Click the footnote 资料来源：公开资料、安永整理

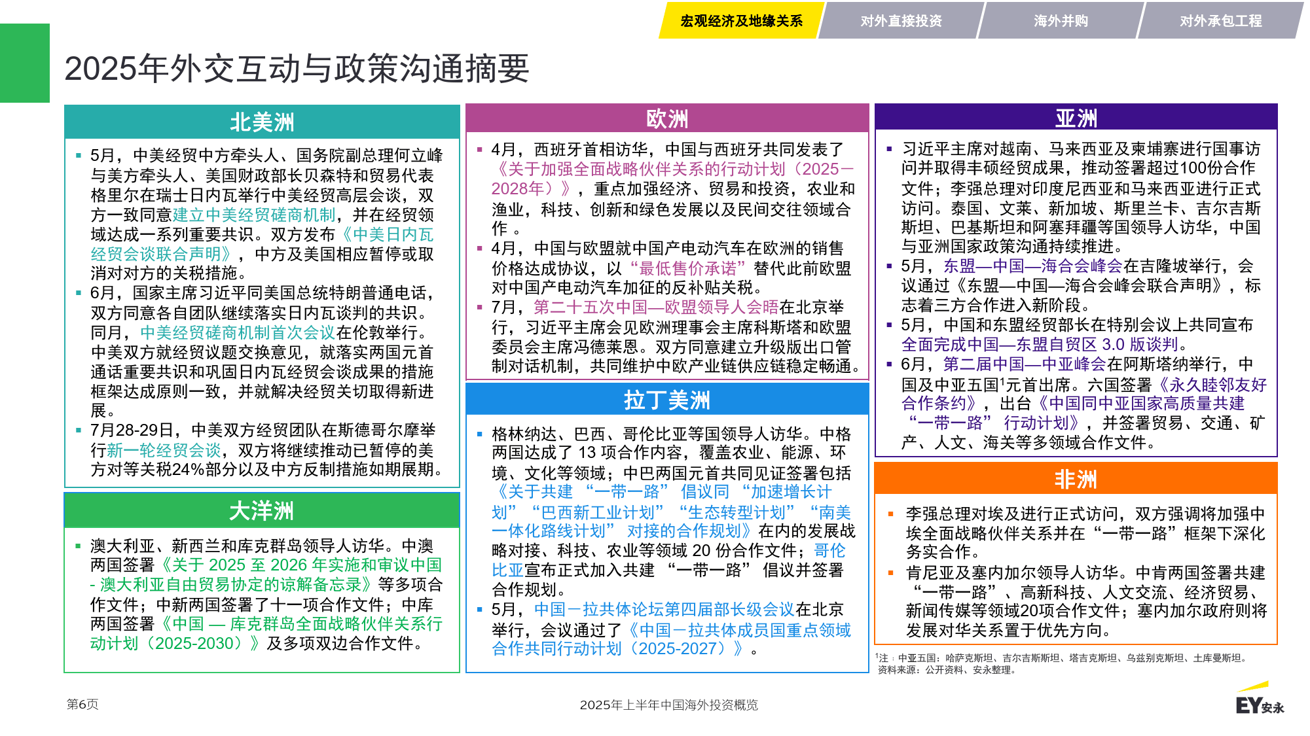947,670
